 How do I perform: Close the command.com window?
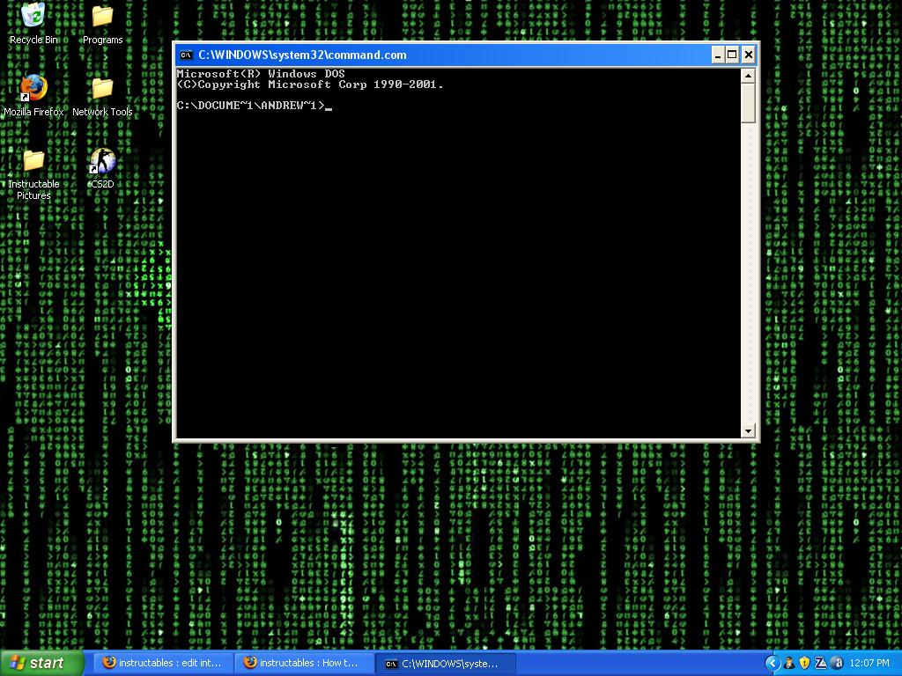coord(748,55)
